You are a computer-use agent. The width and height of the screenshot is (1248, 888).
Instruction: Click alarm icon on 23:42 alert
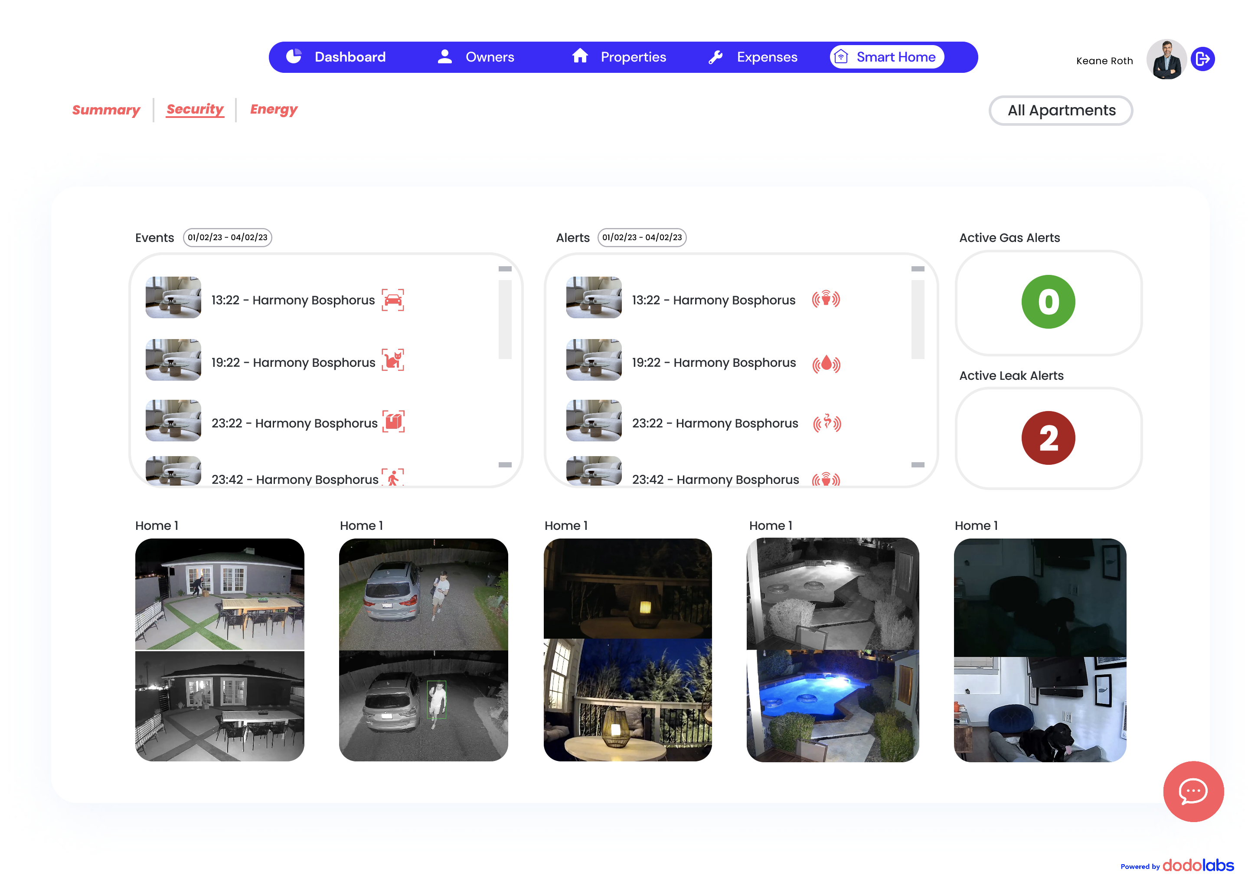click(x=825, y=479)
